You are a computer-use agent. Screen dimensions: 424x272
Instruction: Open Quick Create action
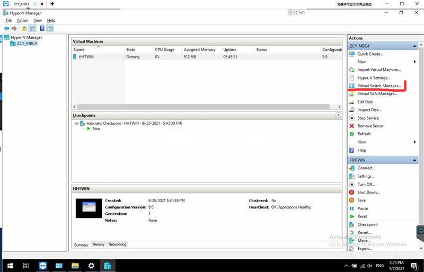click(x=370, y=54)
